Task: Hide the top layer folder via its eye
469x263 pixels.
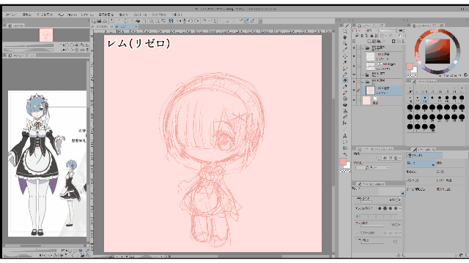Action: point(355,48)
